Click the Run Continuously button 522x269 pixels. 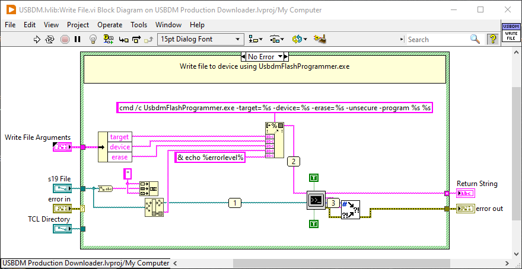(x=50, y=39)
